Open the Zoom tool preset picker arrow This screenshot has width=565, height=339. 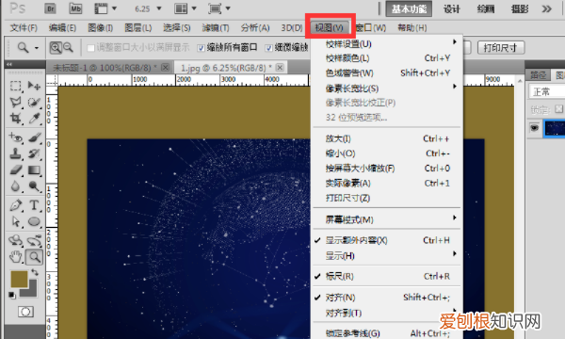coord(37,48)
